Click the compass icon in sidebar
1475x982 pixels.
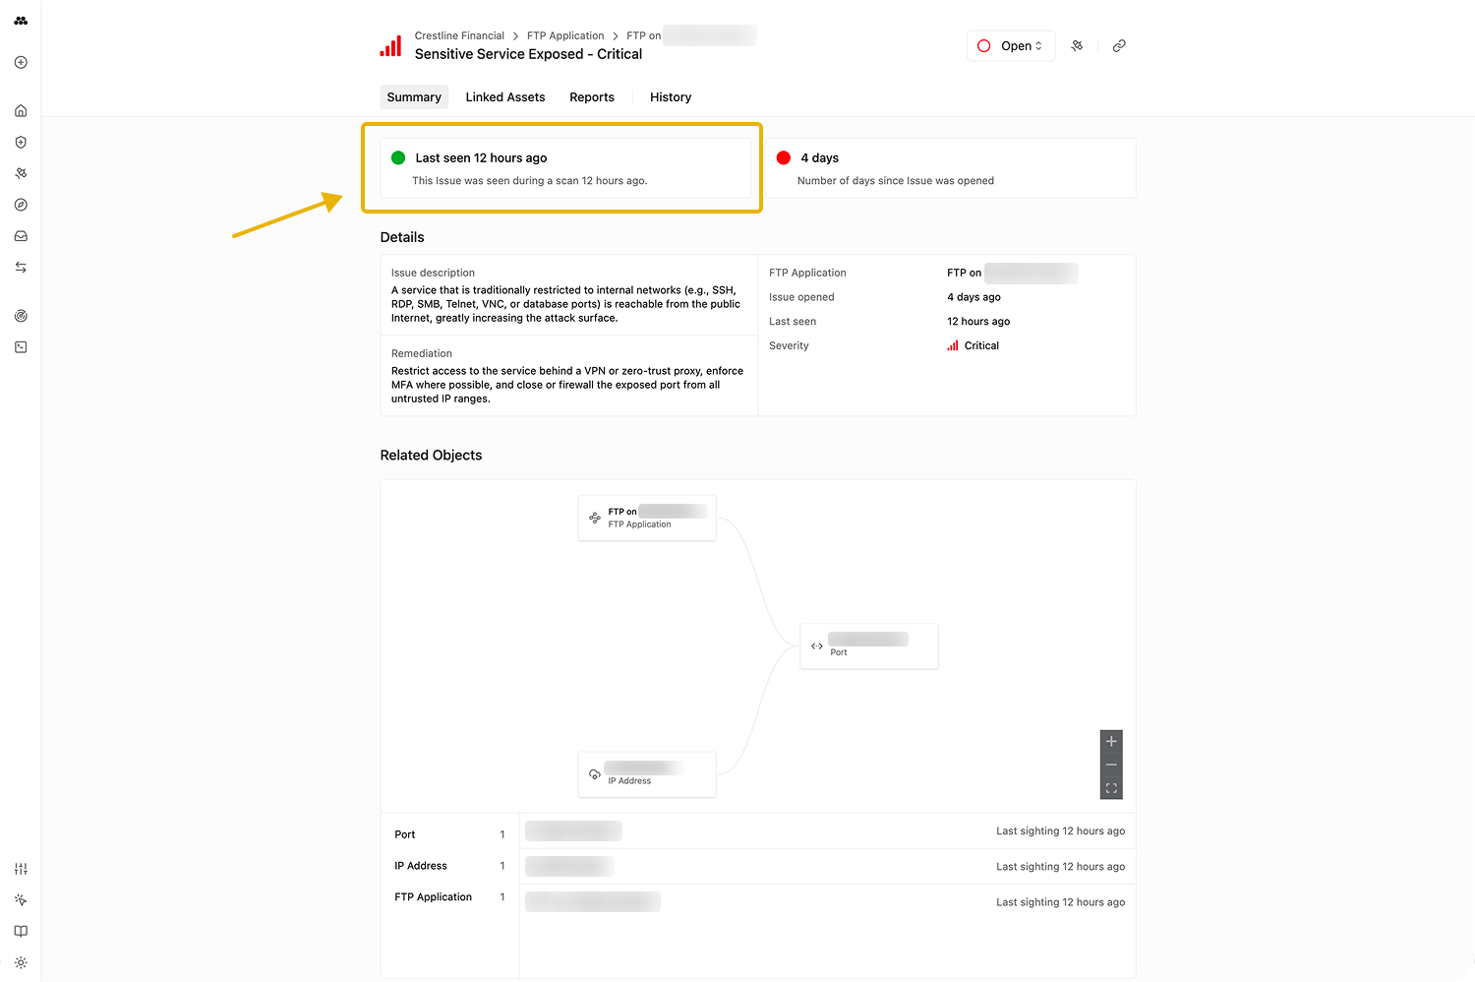coord(21,205)
